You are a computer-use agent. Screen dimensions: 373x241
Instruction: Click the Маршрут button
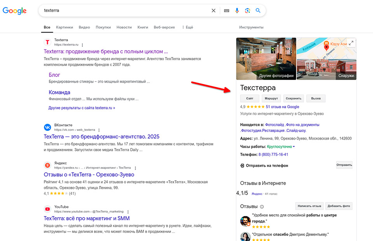coord(271,99)
